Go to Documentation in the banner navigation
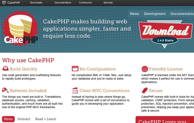 [x=182, y=14]
